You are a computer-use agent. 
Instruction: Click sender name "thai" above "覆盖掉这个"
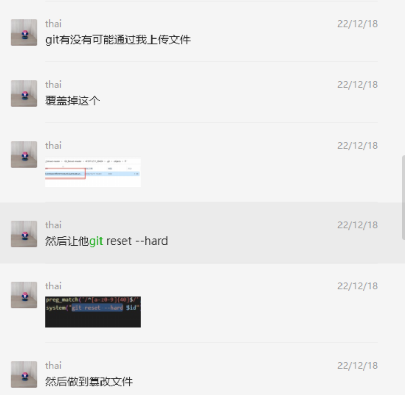pyautogui.click(x=54, y=85)
